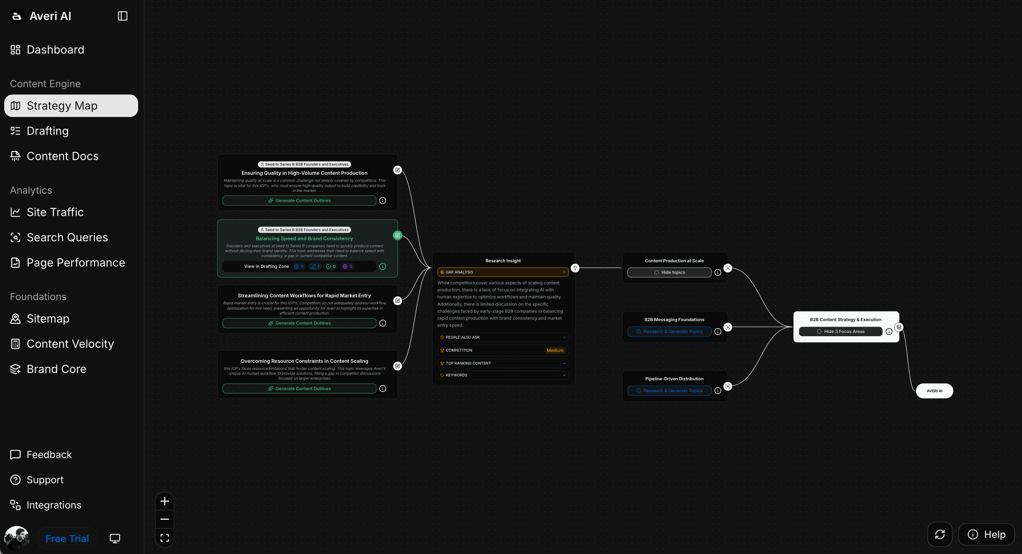Toggle Hide 3 Focus Areas
Image resolution: width=1022 pixels, height=554 pixels.
pos(840,332)
